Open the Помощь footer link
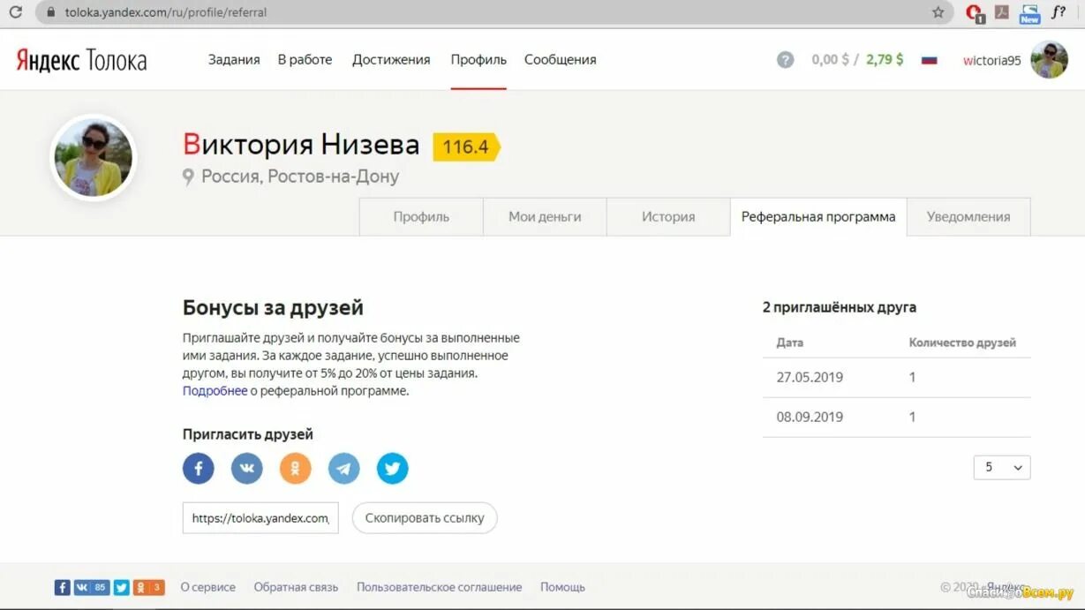The width and height of the screenshot is (1085, 610). (x=562, y=587)
